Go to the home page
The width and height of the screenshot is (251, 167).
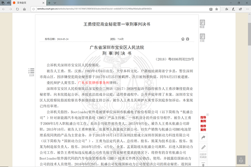[24, 9]
